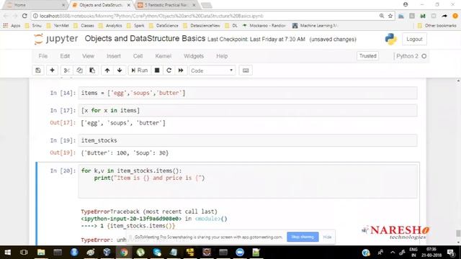Bookmark this page star icon
This screenshot has height=259, width=461.
[390, 16]
